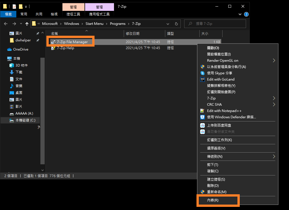Click the Forward navigation arrow
Image resolution: width=289 pixels, height=210 pixels.
[14, 24]
